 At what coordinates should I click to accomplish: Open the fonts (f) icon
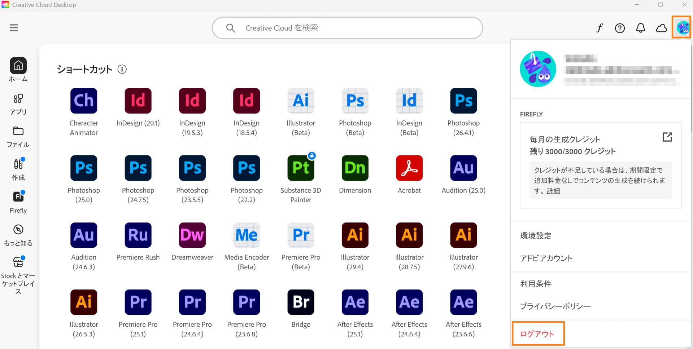pyautogui.click(x=600, y=28)
